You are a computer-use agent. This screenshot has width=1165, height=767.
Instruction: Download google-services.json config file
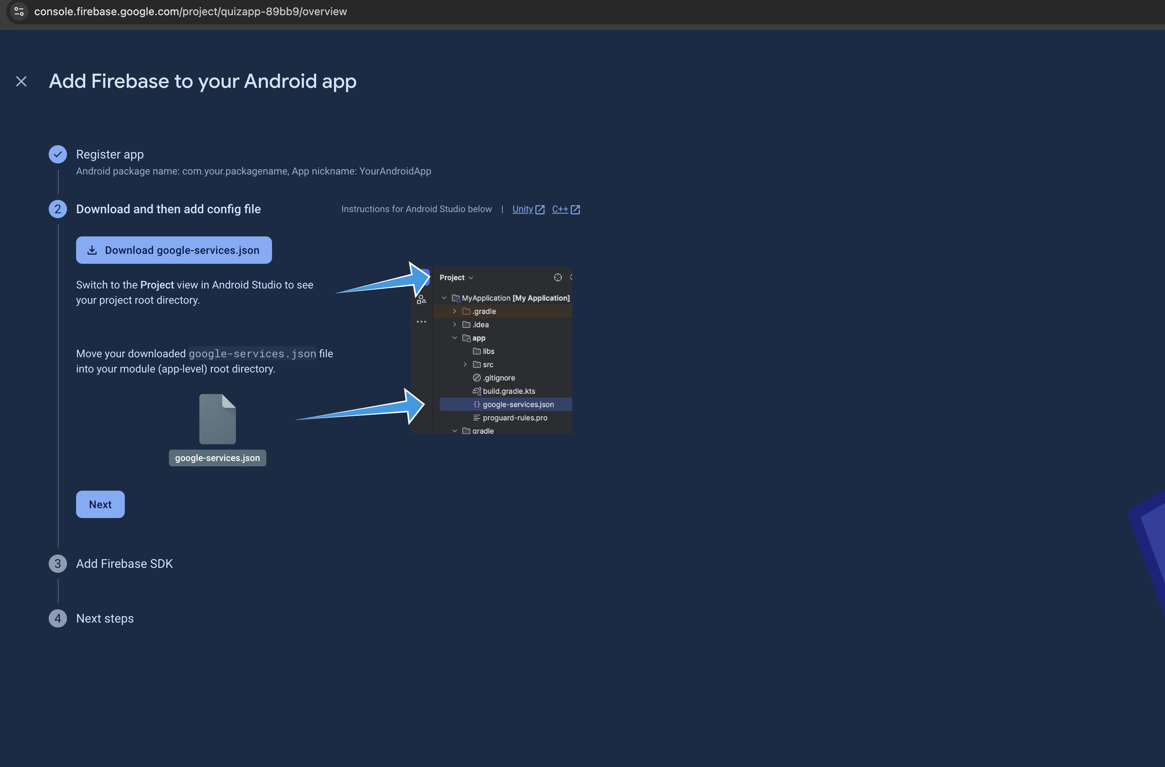tap(174, 250)
